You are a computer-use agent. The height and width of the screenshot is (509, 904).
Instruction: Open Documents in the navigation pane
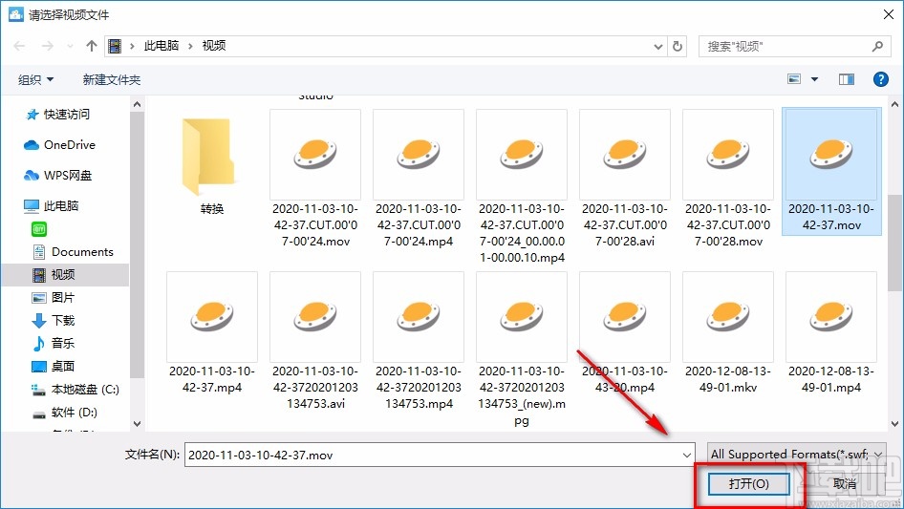(x=74, y=252)
